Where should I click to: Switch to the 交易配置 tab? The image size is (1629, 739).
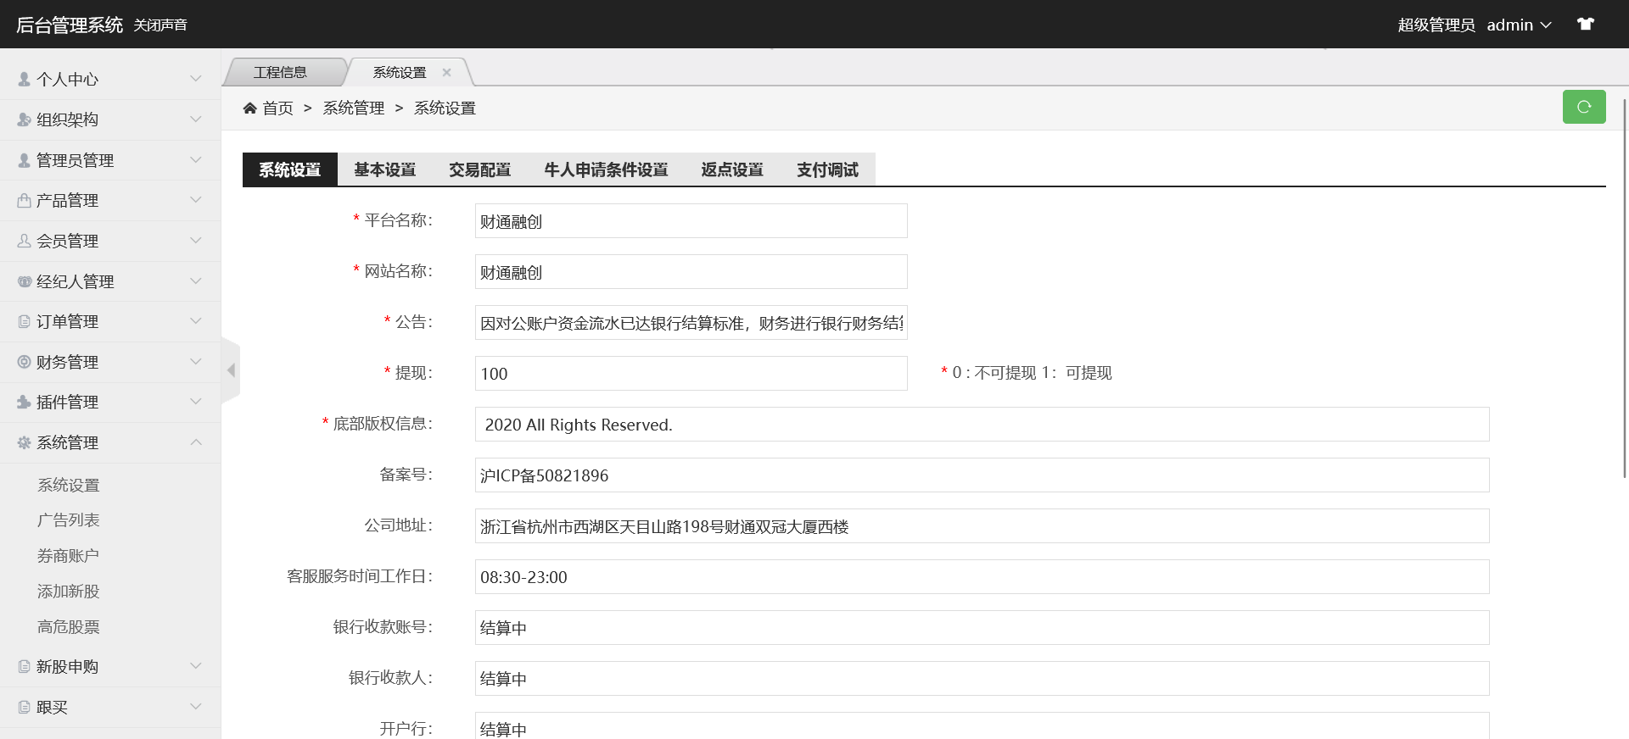[x=479, y=169]
